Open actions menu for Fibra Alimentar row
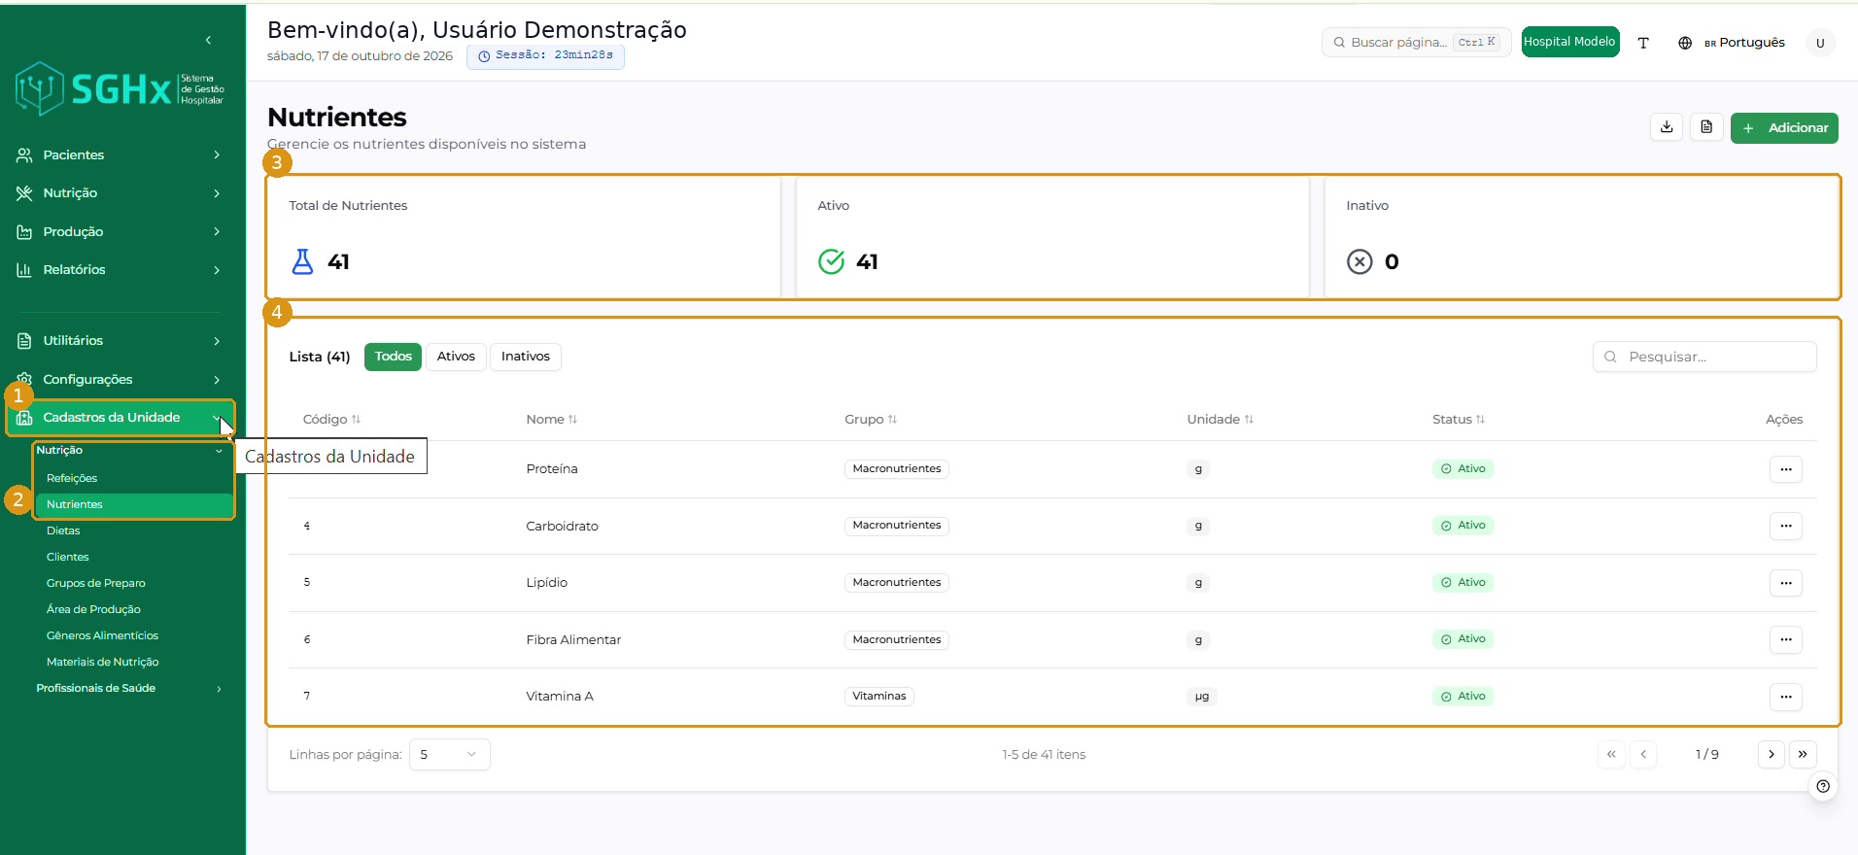Viewport: 1858px width, 855px height. click(x=1786, y=639)
